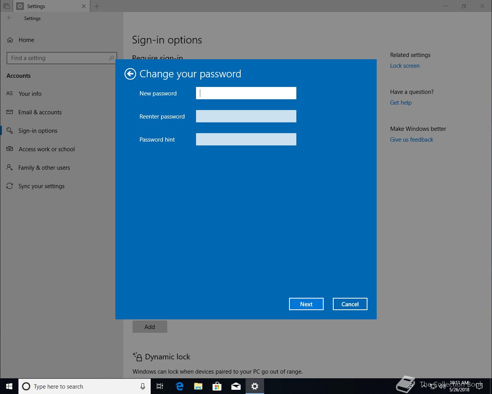This screenshot has width=492, height=394.
Task: Click the Have a question? text
Action: [412, 92]
